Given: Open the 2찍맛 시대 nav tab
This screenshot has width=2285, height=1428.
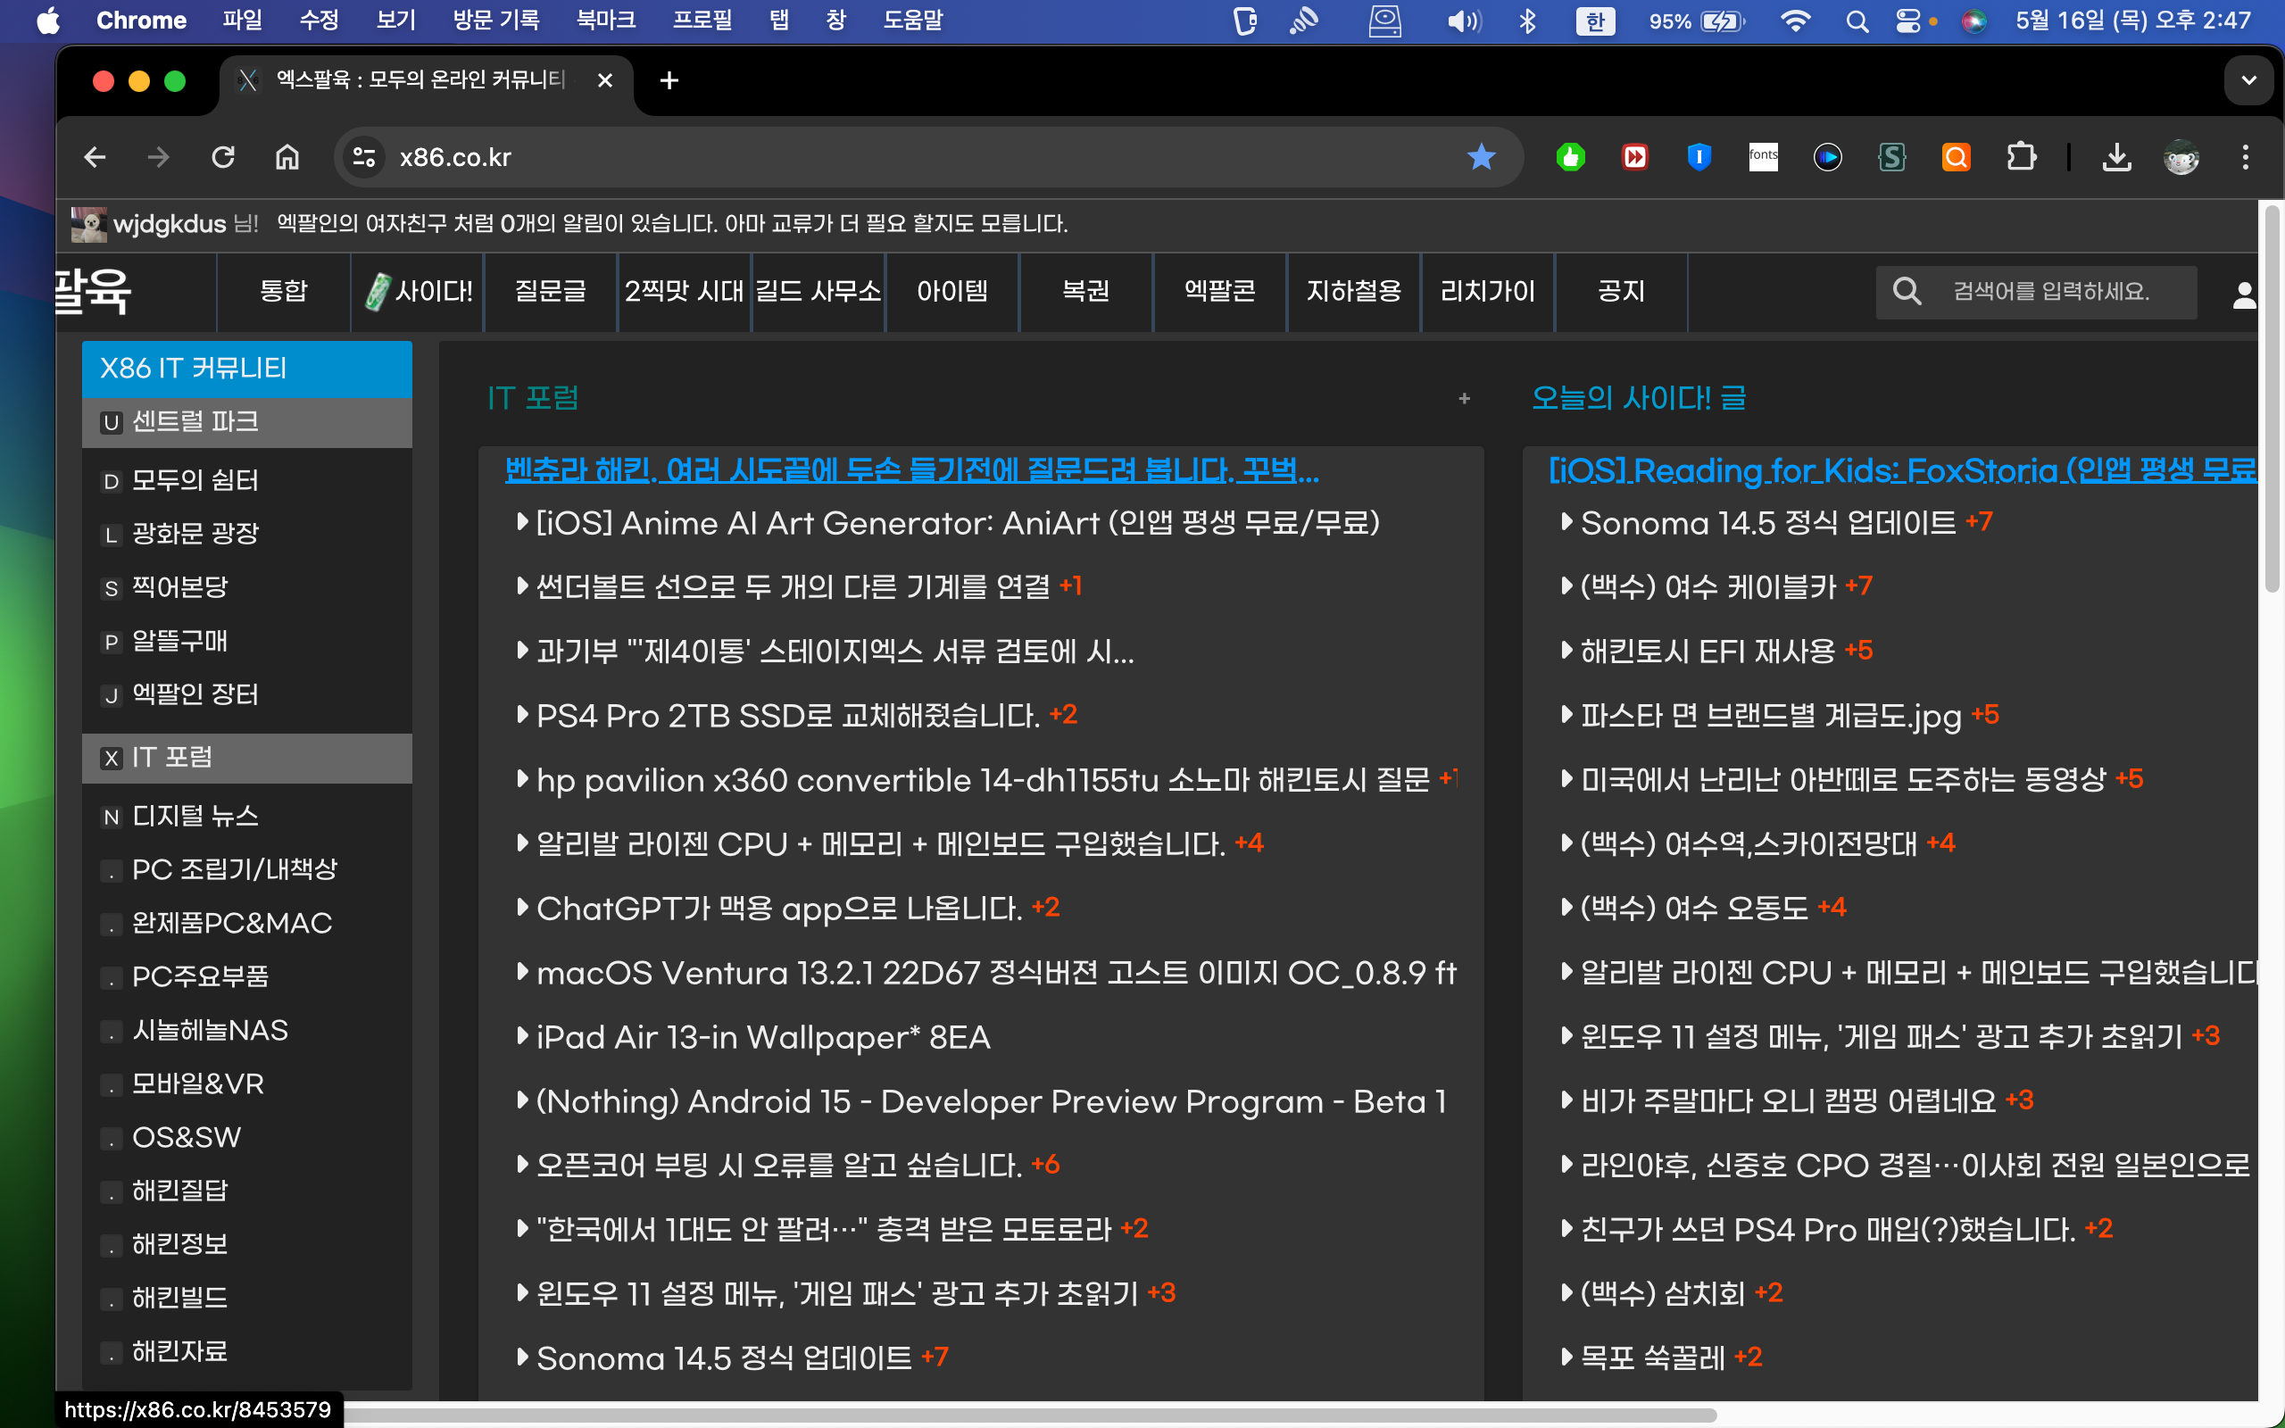Looking at the screenshot, I should (685, 291).
